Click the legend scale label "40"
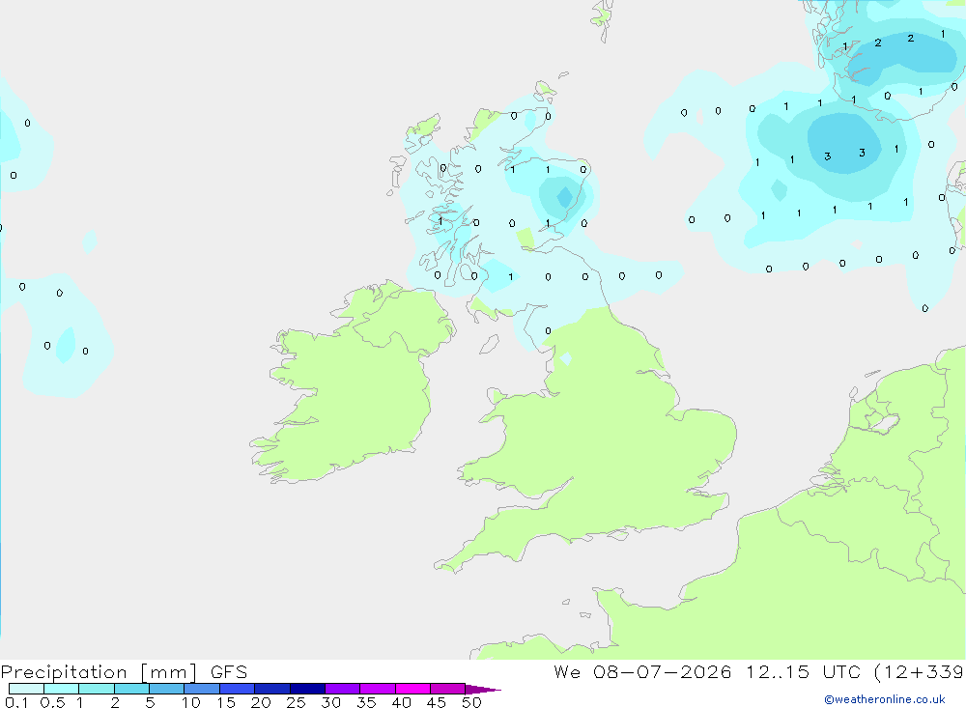This screenshot has width=966, height=708. pos(401,702)
